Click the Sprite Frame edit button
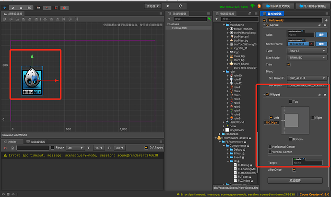Viewport: 331px width, 197px height. [321, 44]
